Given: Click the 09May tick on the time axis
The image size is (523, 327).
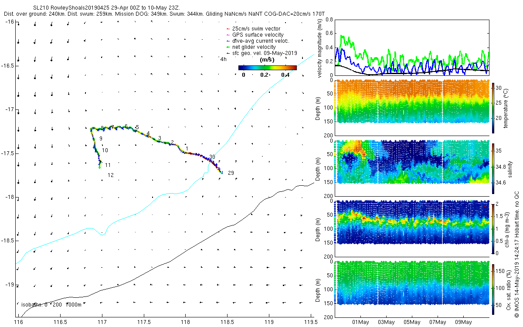Looking at the screenshot, I should click(x=463, y=323).
